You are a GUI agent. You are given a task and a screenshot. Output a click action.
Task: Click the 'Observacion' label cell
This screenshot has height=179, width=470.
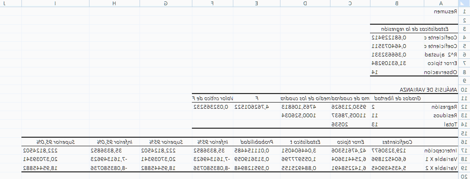point(440,72)
